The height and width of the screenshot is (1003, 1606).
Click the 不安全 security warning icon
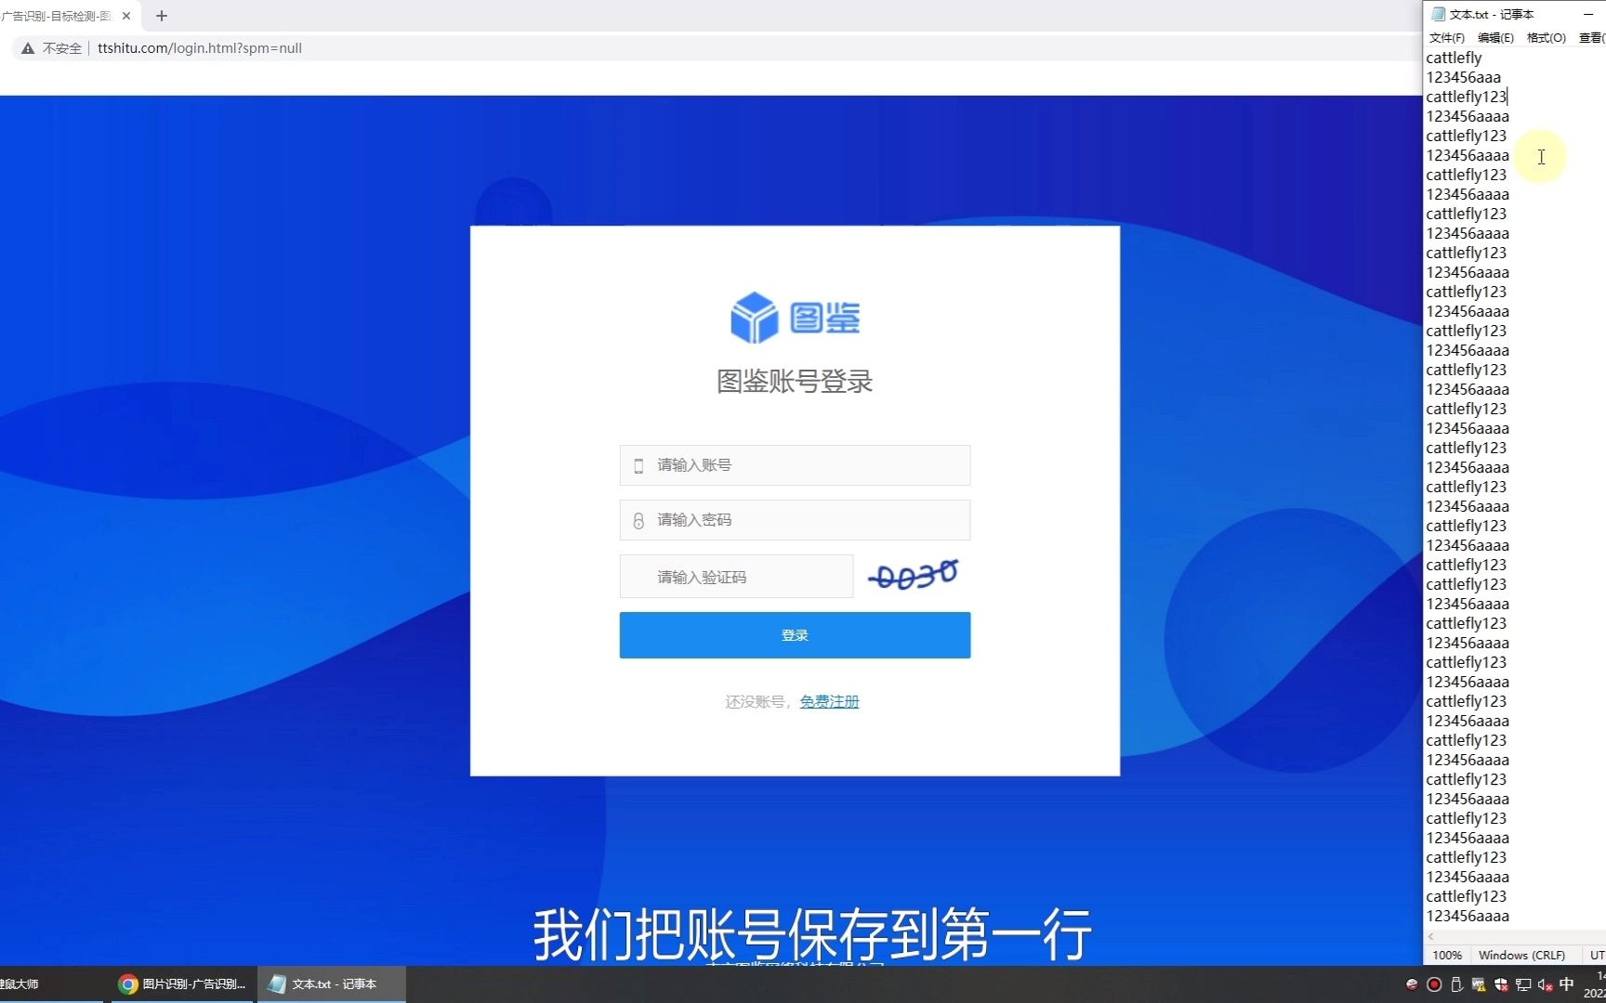click(28, 48)
